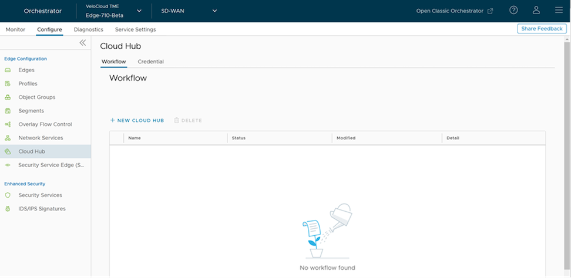Select the Credential tab
Image resolution: width=571 pixels, height=278 pixels.
[150, 62]
